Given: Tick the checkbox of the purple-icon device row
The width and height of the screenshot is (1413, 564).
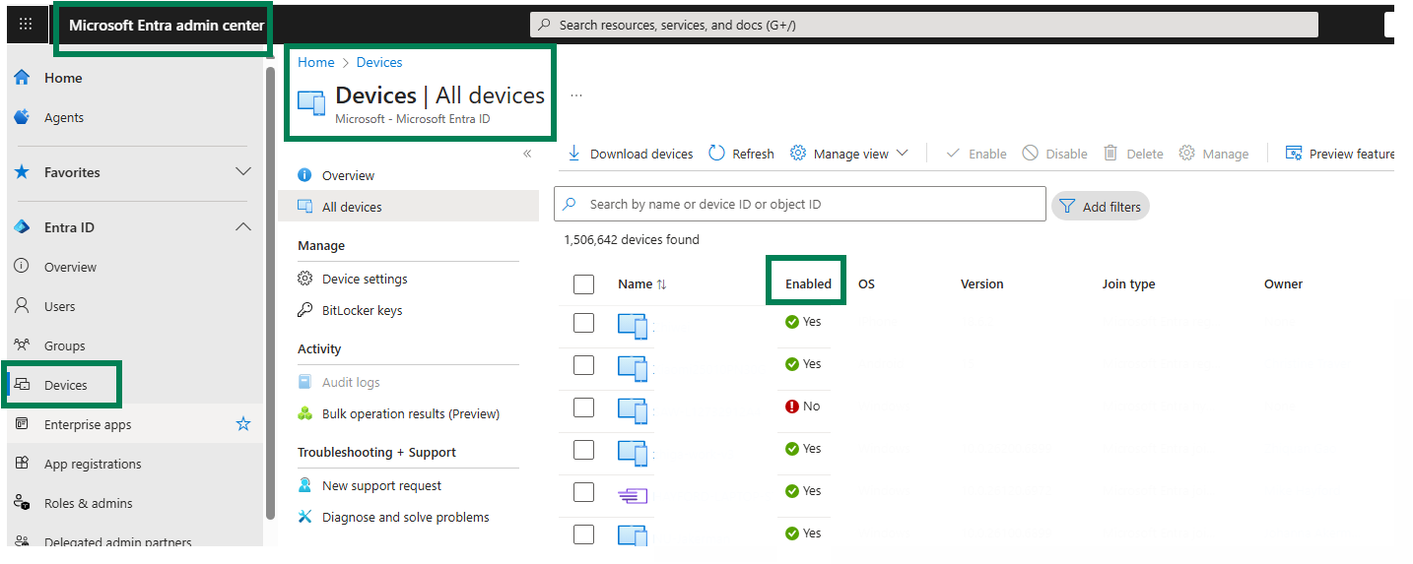Looking at the screenshot, I should click(584, 492).
